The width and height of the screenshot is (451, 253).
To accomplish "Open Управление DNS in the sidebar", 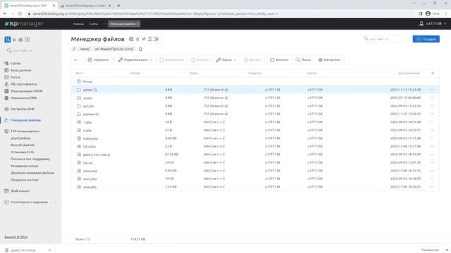I will pos(23,98).
